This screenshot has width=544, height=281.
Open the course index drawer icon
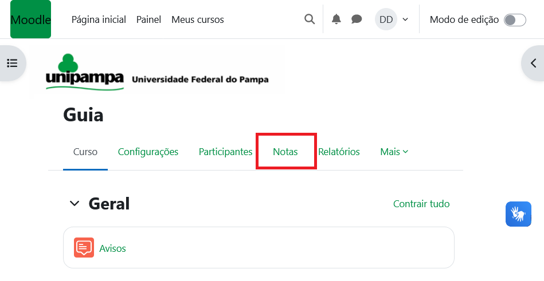point(12,63)
